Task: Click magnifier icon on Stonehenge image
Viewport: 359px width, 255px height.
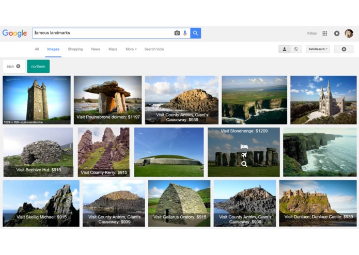Action: point(244,164)
